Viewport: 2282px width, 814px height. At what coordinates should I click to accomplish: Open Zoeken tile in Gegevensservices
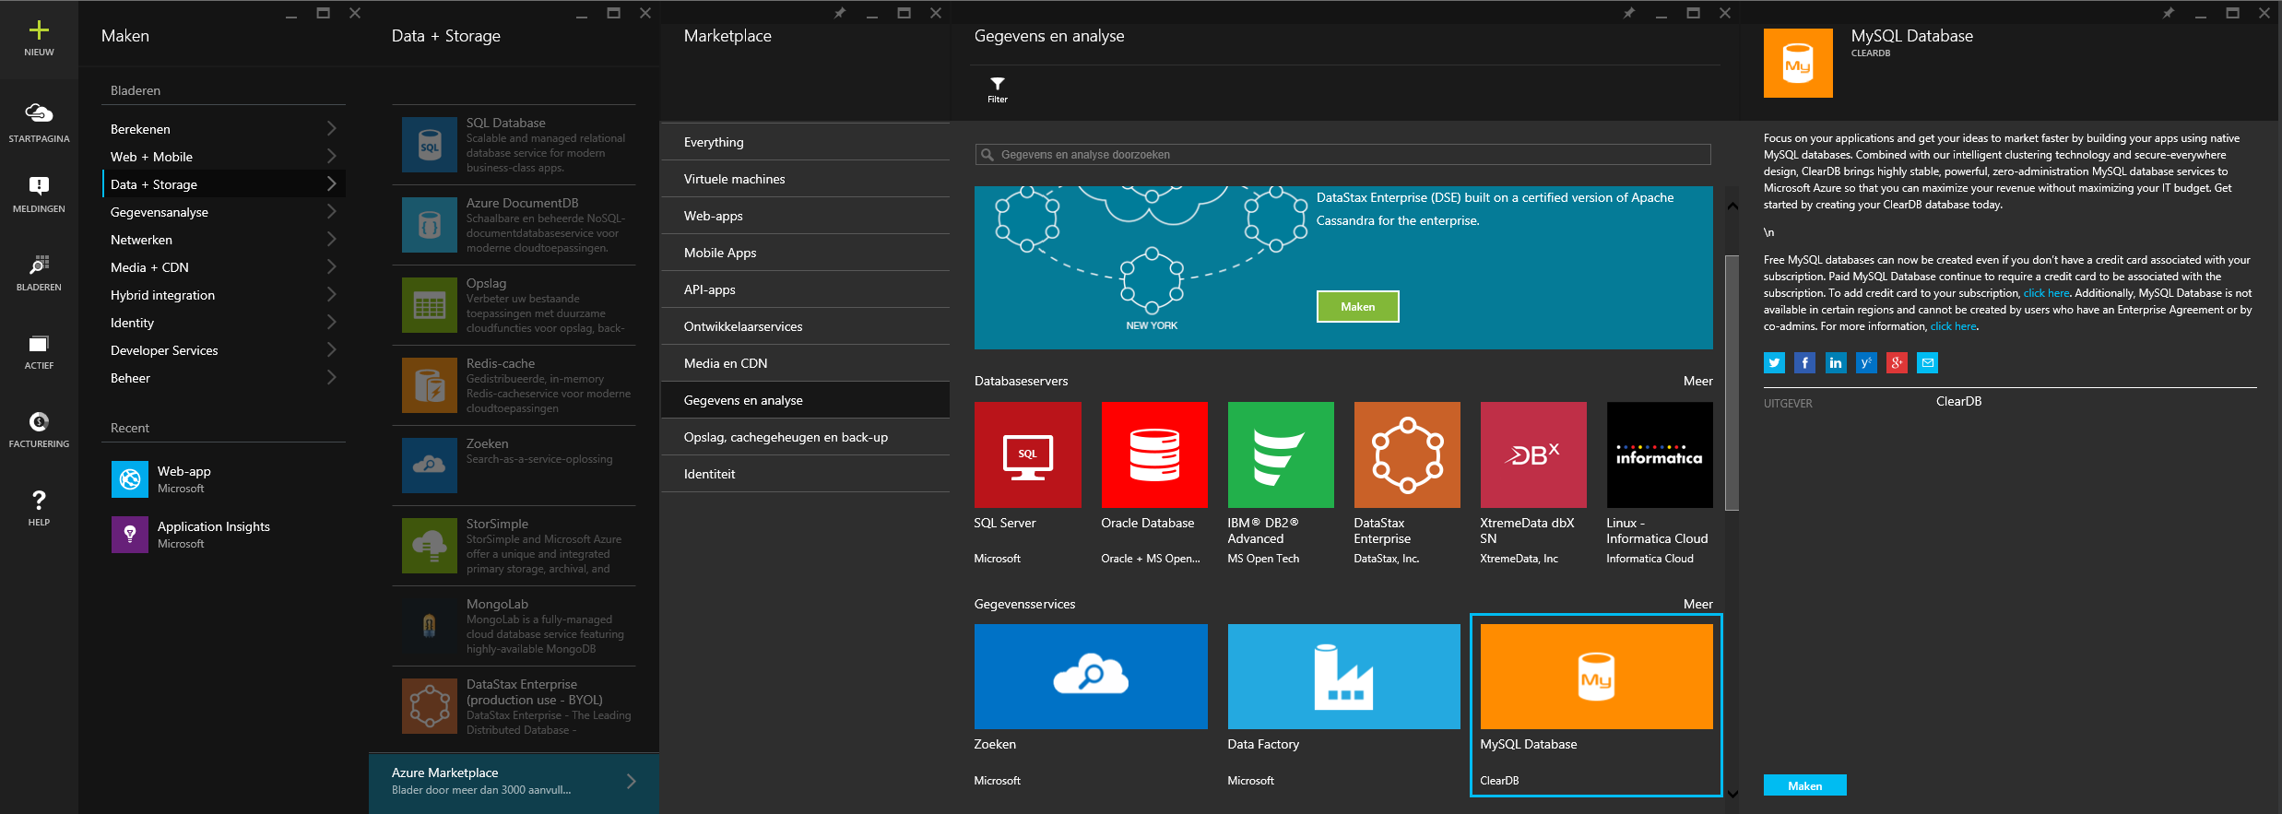(1091, 677)
